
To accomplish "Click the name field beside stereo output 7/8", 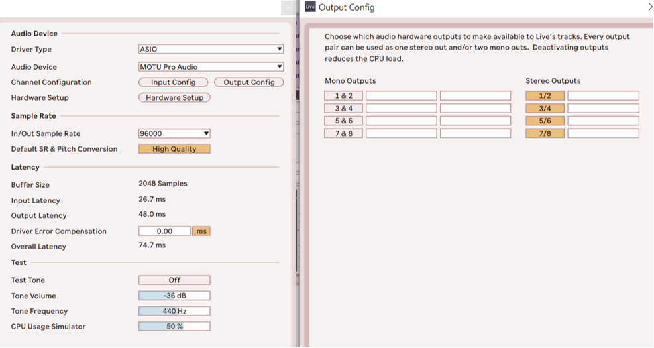I will tap(603, 133).
